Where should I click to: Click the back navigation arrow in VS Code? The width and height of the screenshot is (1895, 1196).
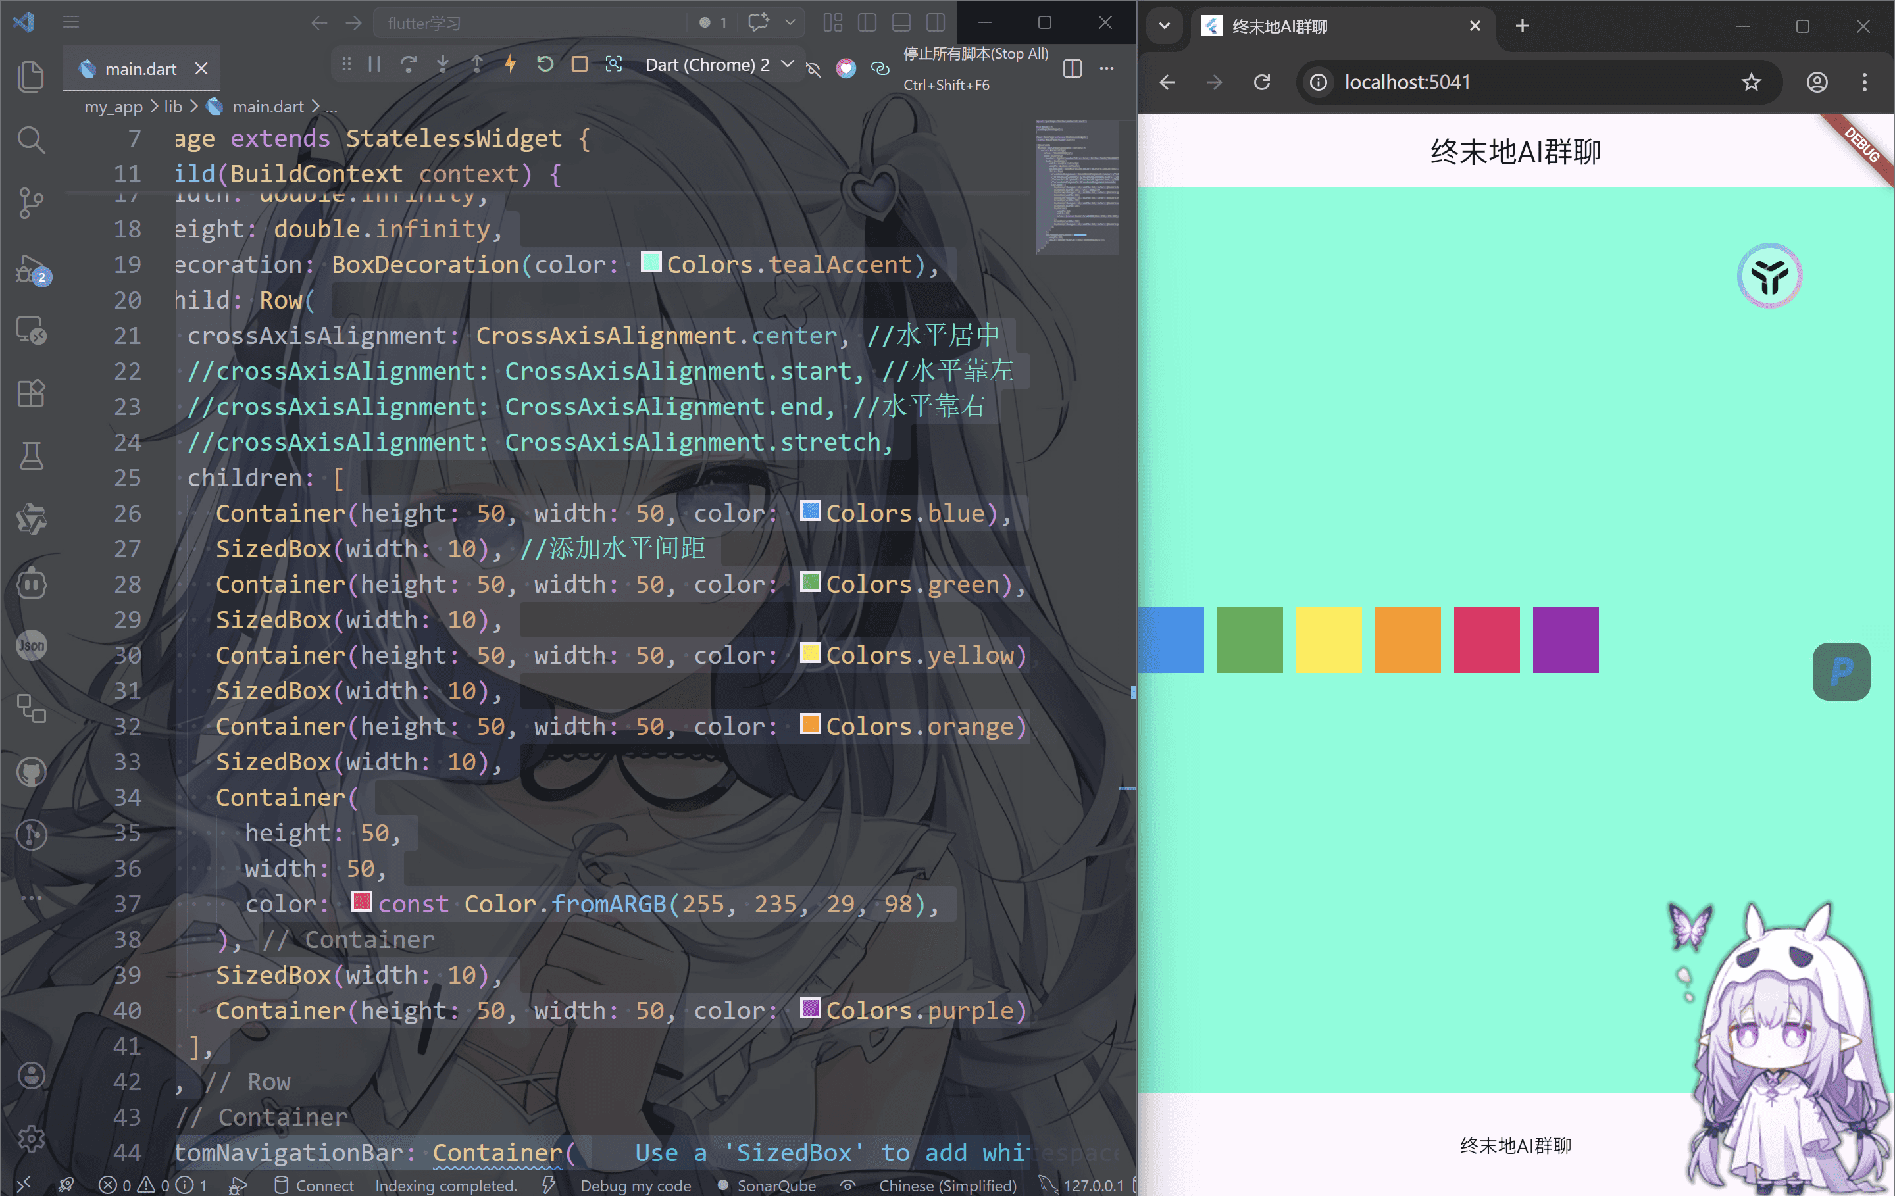pyautogui.click(x=318, y=23)
